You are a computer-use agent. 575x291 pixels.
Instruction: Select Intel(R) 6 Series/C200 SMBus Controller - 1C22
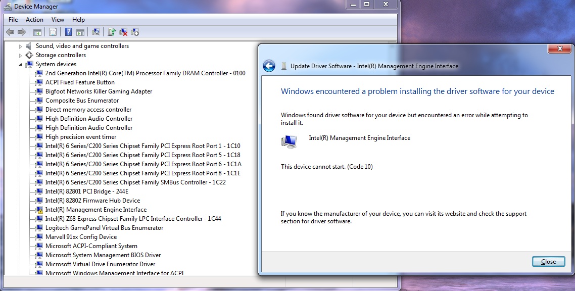point(135,182)
